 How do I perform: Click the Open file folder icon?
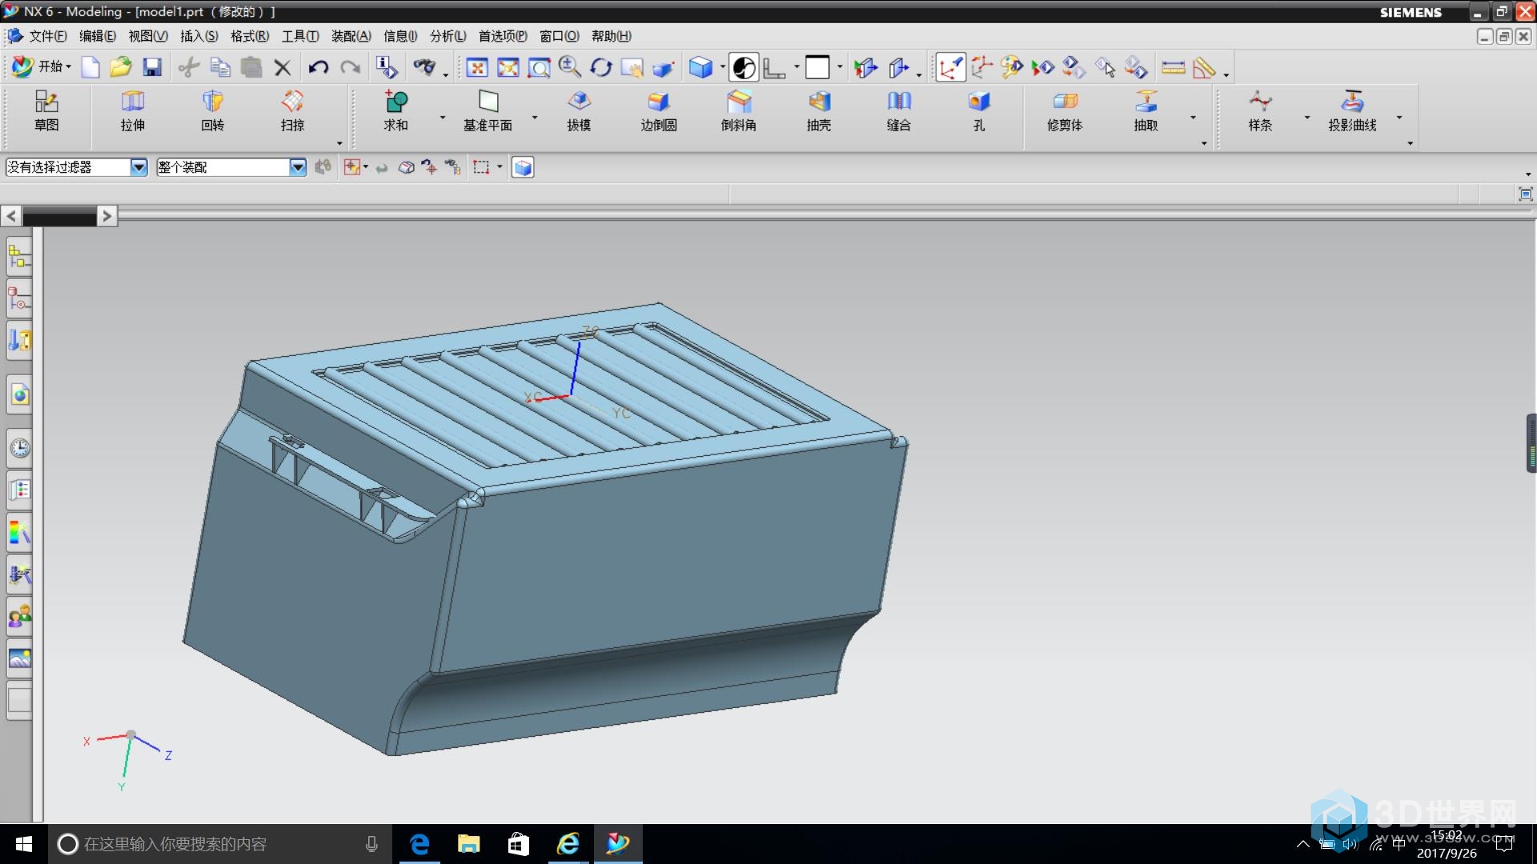coord(121,67)
